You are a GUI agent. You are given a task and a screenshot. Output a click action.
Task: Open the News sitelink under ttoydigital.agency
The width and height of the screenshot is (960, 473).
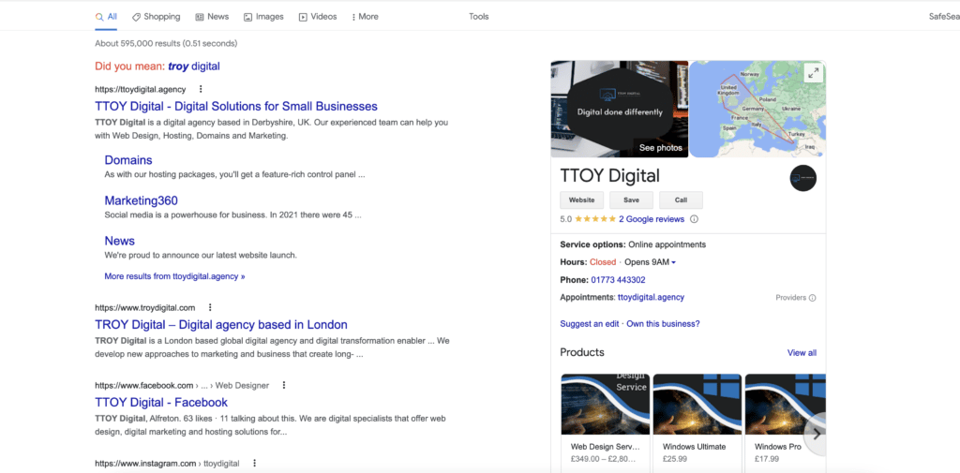[x=119, y=241]
